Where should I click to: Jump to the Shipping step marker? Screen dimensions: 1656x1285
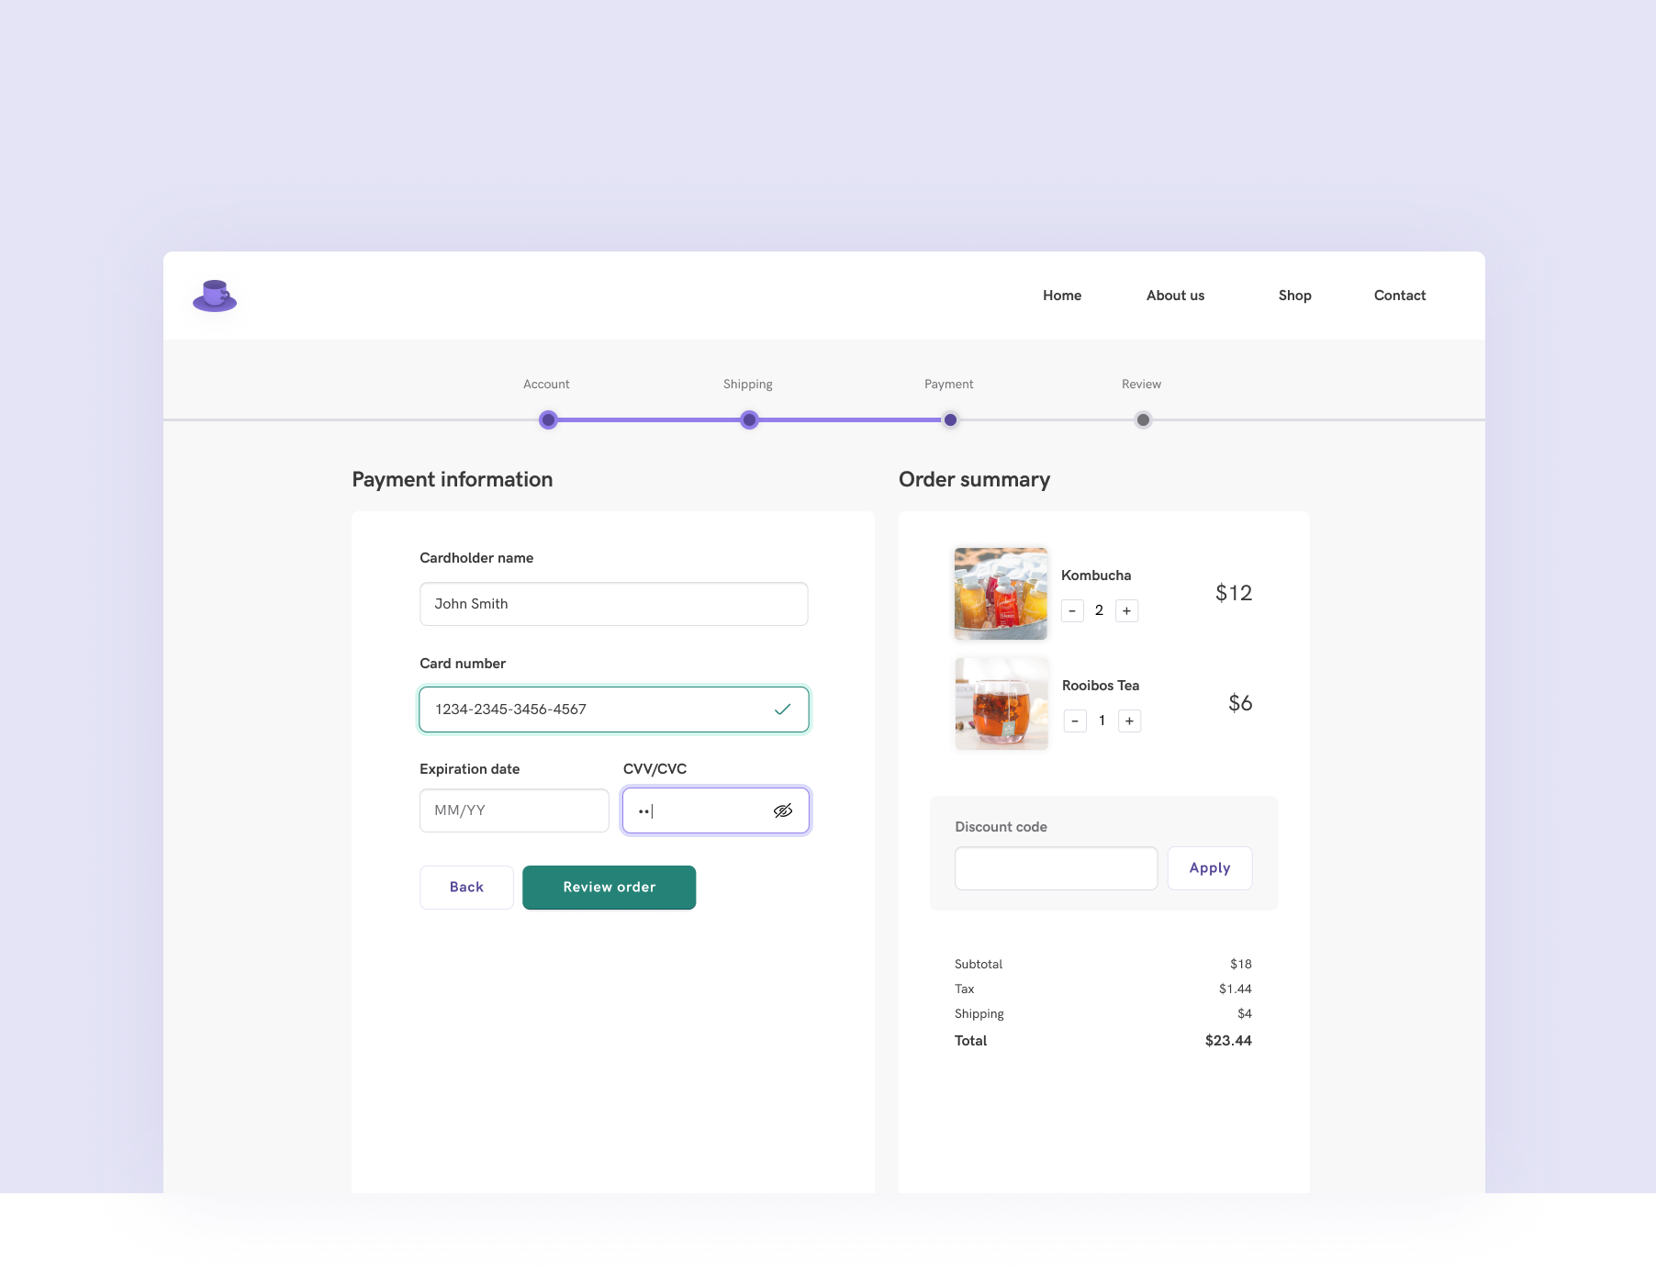[x=749, y=420]
